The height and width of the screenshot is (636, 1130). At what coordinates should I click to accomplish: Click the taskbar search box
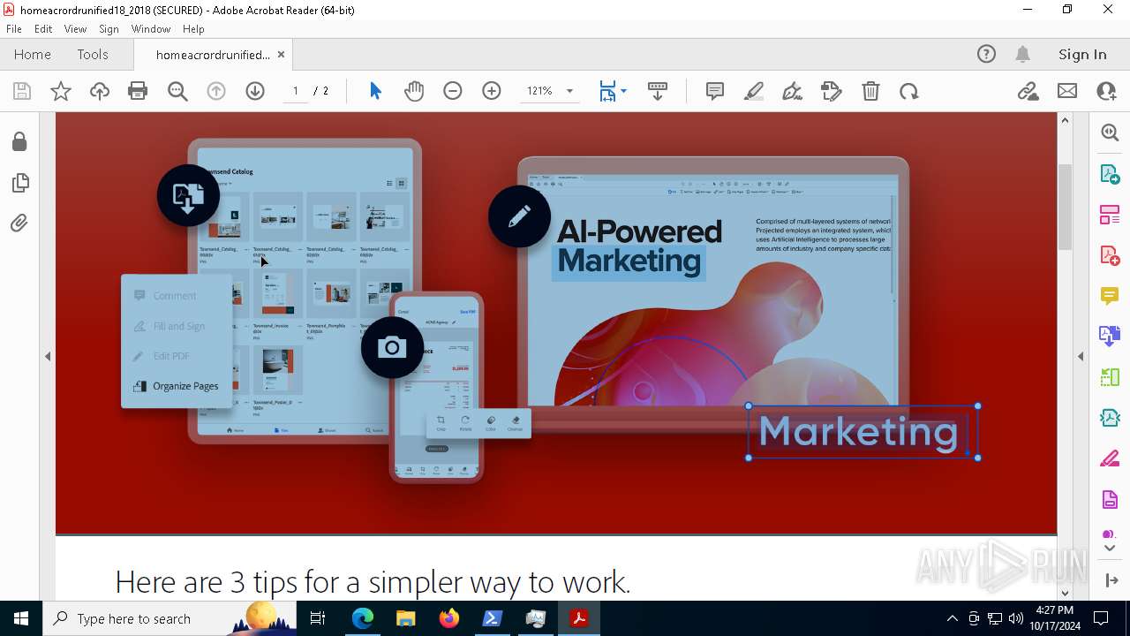tap(169, 618)
